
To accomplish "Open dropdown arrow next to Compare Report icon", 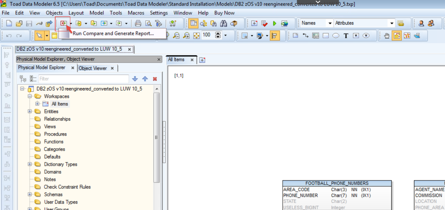I will coord(71,23).
